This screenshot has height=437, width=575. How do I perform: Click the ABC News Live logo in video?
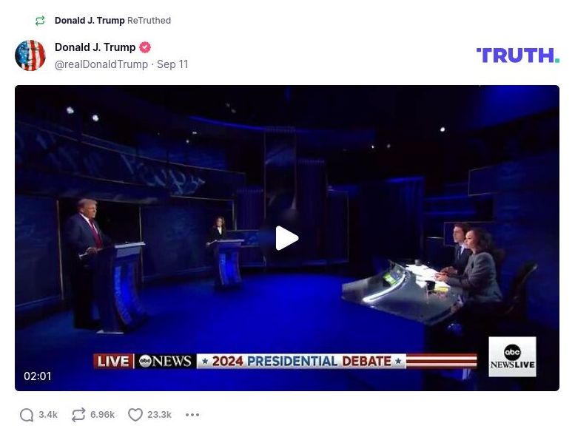coord(512,357)
